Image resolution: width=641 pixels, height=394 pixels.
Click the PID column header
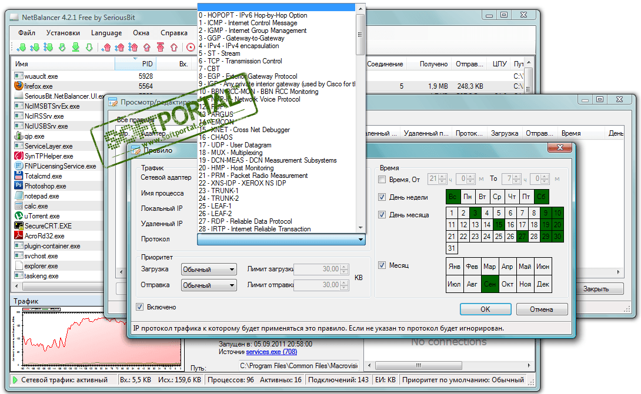[x=135, y=63]
